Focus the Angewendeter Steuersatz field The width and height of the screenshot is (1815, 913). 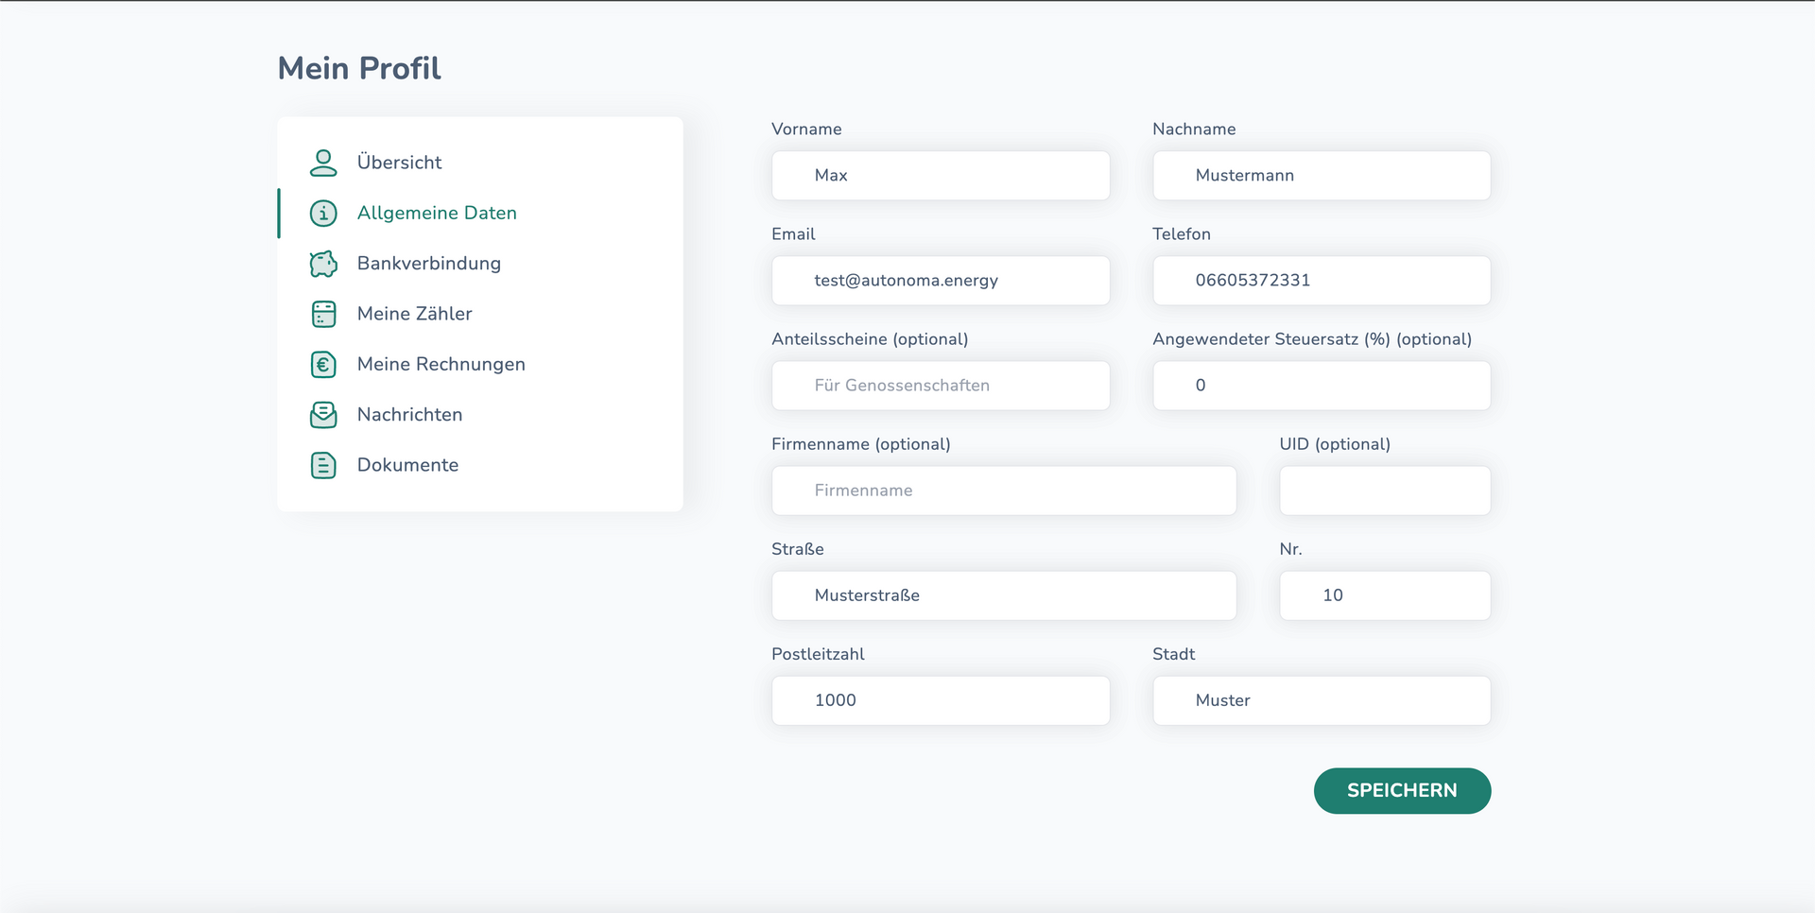pos(1322,385)
